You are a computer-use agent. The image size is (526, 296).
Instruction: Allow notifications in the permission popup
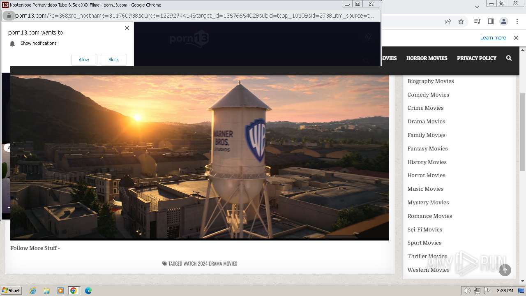click(84, 60)
